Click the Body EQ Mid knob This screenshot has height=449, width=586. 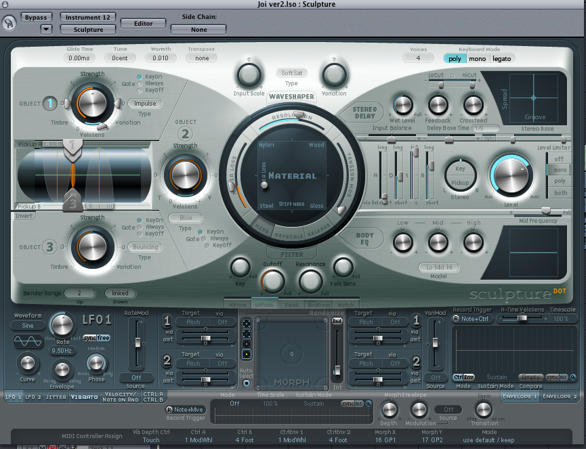tap(438, 242)
